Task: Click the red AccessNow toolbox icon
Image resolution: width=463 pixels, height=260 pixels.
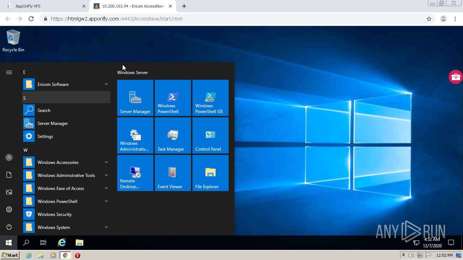Action: click(455, 77)
